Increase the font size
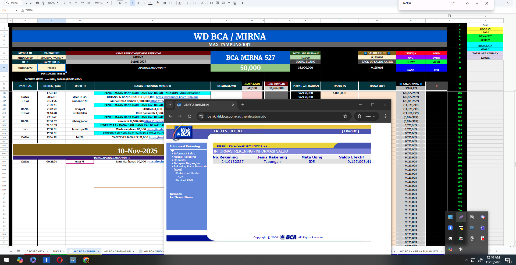The image size is (516, 265). 126,3
